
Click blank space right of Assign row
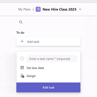click(x=57, y=76)
